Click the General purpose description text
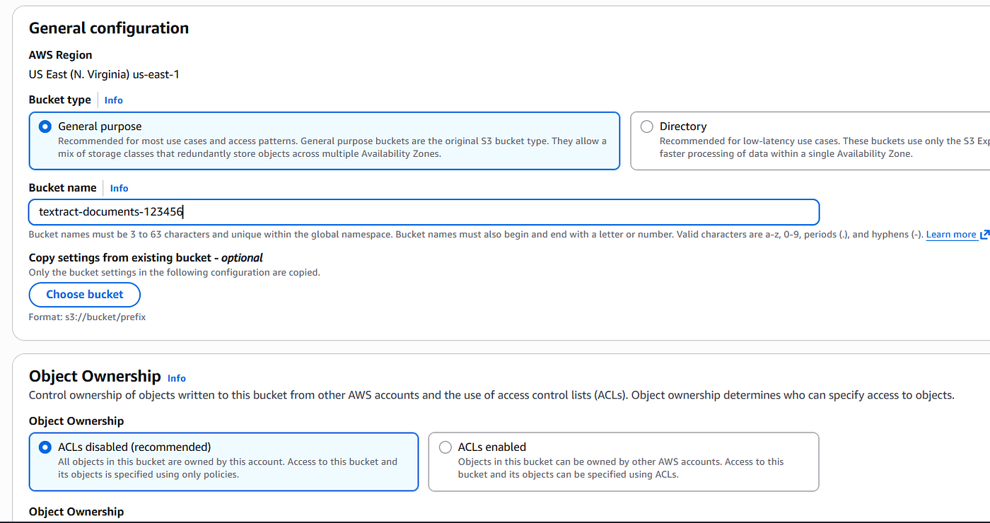Viewport: 990px width, 523px height. point(332,147)
